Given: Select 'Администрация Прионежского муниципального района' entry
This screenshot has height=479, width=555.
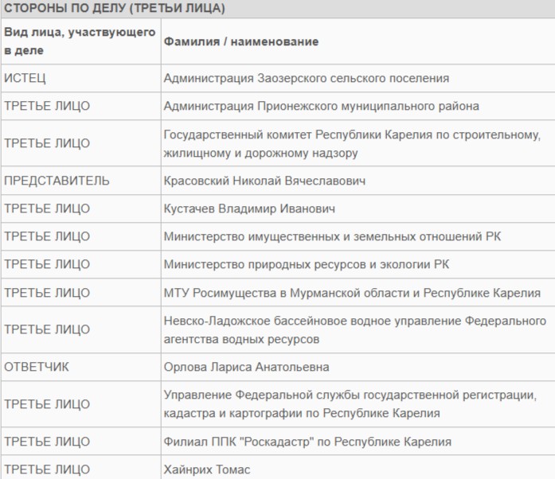Looking at the screenshot, I should 321,106.
